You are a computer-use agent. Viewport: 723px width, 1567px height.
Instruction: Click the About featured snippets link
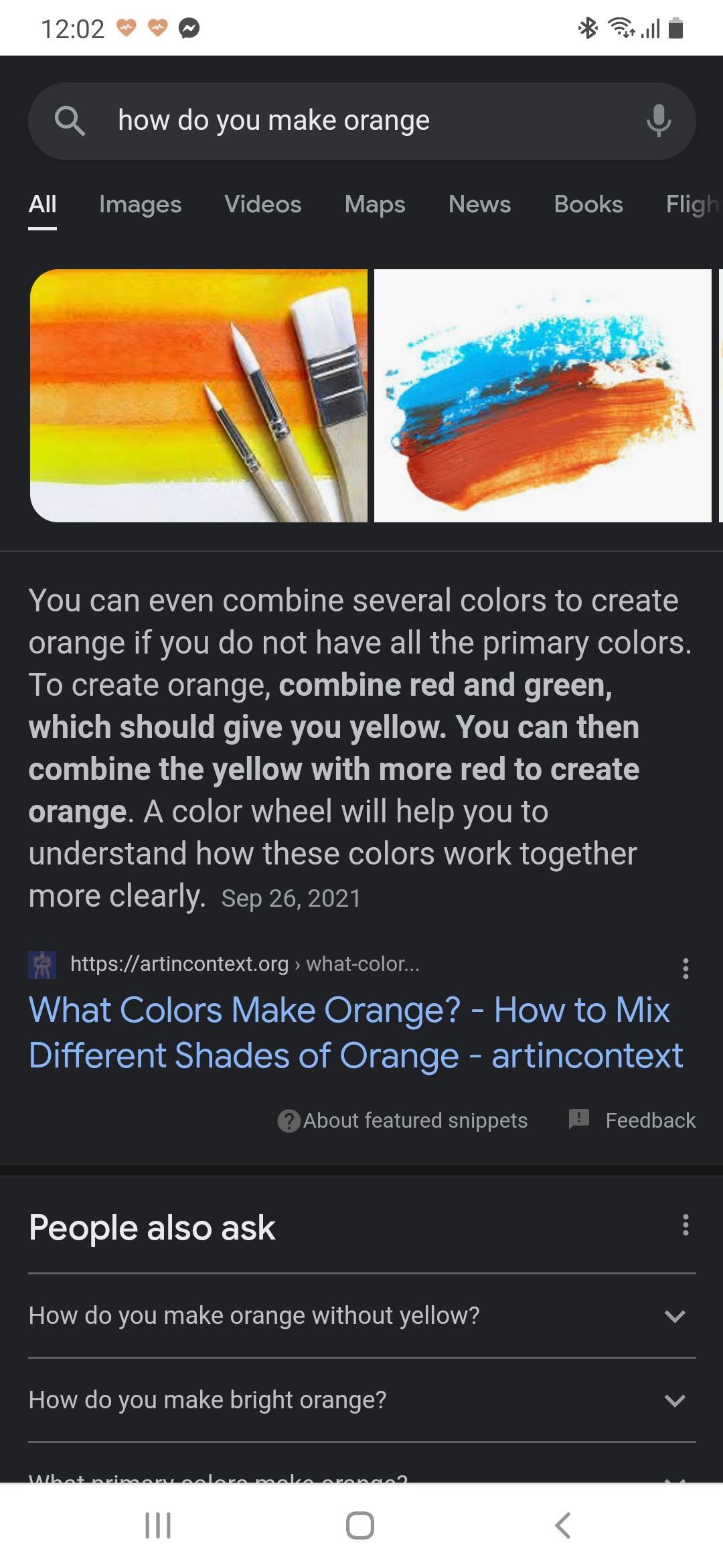coord(415,1120)
